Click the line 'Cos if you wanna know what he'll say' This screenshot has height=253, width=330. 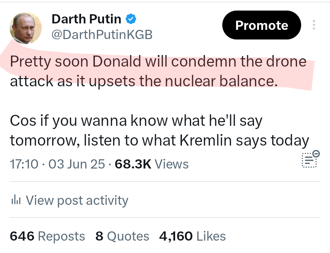136,121
